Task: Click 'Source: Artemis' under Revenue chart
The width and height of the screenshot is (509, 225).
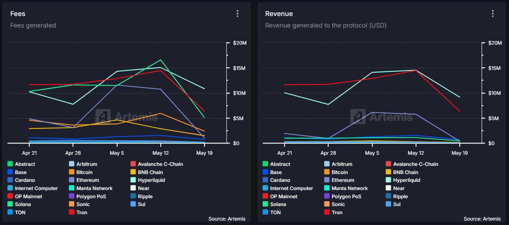Action: click(482, 219)
